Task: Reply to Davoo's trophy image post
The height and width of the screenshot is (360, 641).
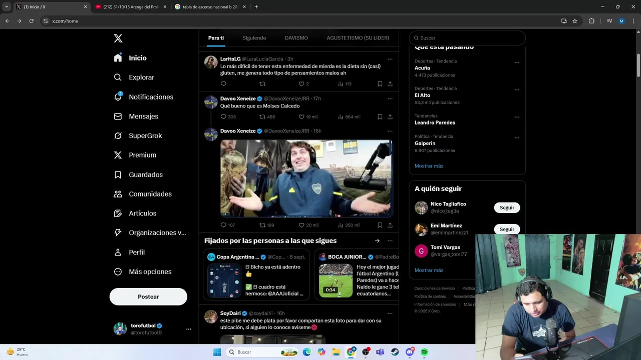Action: (227, 225)
